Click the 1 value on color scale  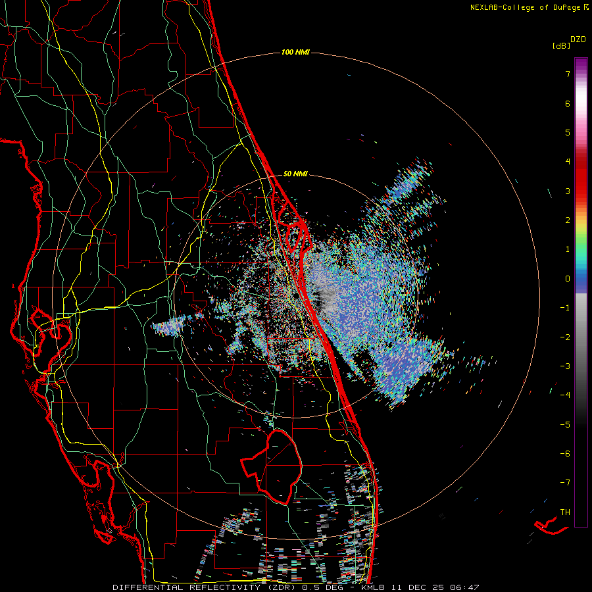coord(568,249)
